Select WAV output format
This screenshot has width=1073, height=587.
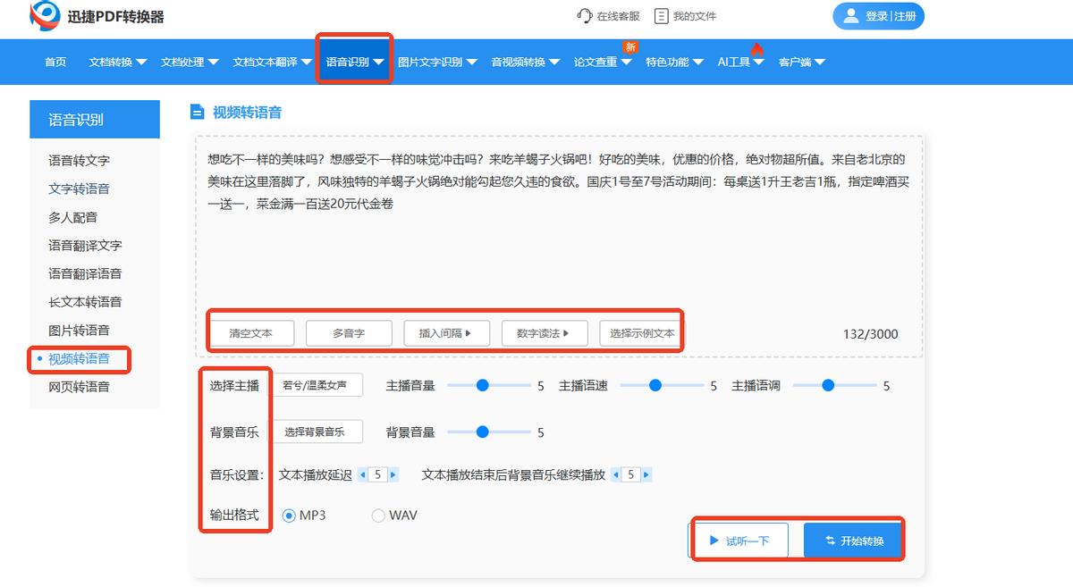click(x=378, y=516)
